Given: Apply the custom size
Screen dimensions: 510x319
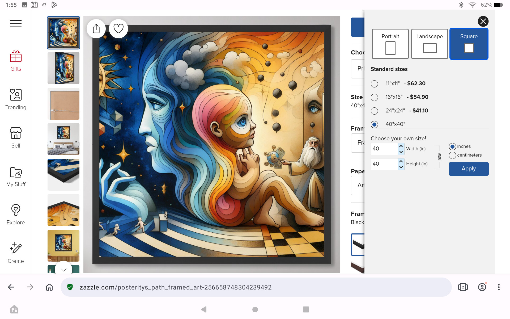Looking at the screenshot, I should pos(469,169).
